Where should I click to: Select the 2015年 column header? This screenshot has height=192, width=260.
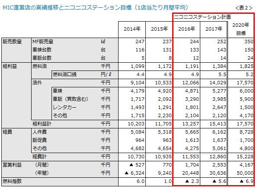(x=159, y=29)
